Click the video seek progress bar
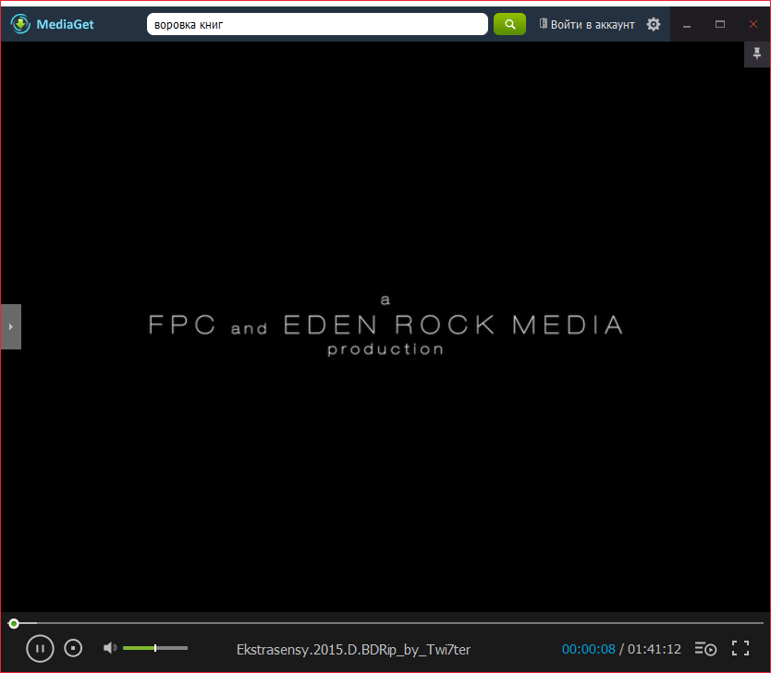The image size is (771, 673). [x=385, y=623]
